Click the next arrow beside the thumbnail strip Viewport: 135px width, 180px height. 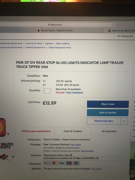click(x=13, y=157)
